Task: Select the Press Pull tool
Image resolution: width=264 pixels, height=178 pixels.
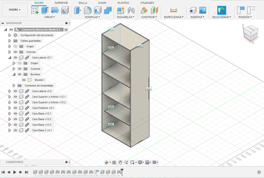Action: [78, 10]
